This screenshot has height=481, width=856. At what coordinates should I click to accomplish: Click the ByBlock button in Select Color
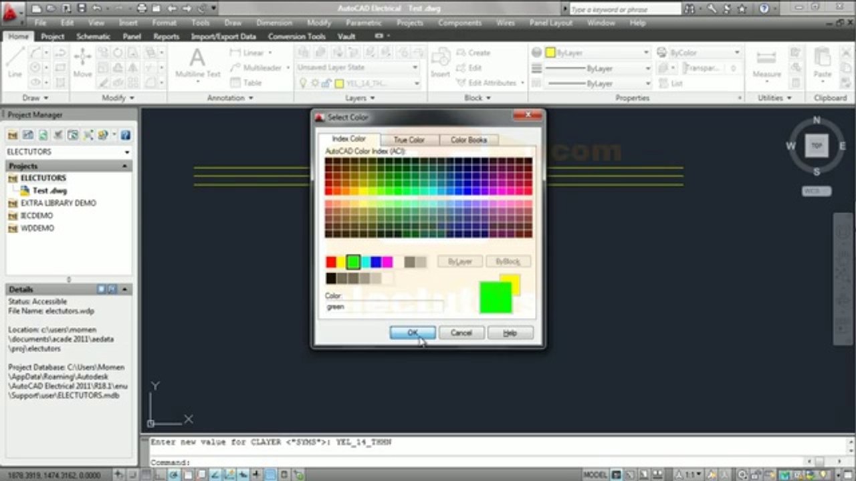coord(508,262)
